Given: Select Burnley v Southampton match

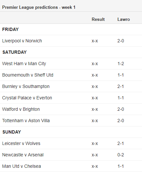Looking at the screenshot, I should pos(26,87).
